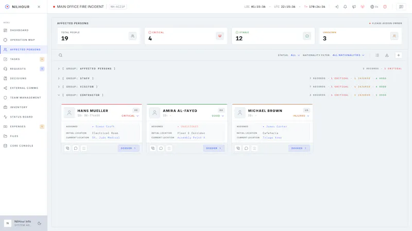Image resolution: width=412 pixels, height=231 pixels.
Task: Click chat icon on Amira Al-Fayed card
Action: tap(161, 148)
